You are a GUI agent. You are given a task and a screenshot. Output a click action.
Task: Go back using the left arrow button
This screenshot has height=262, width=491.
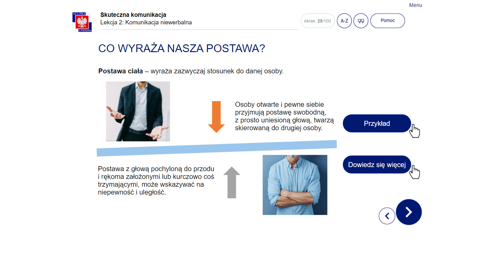387,216
